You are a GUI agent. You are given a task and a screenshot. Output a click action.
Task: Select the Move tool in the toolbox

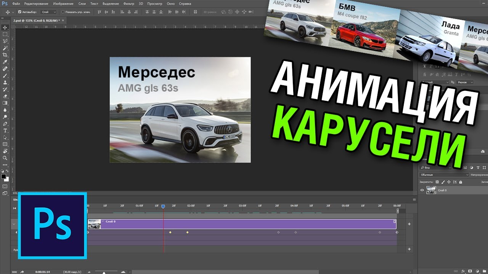5,27
